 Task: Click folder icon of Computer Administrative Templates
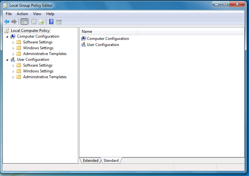point(19,54)
